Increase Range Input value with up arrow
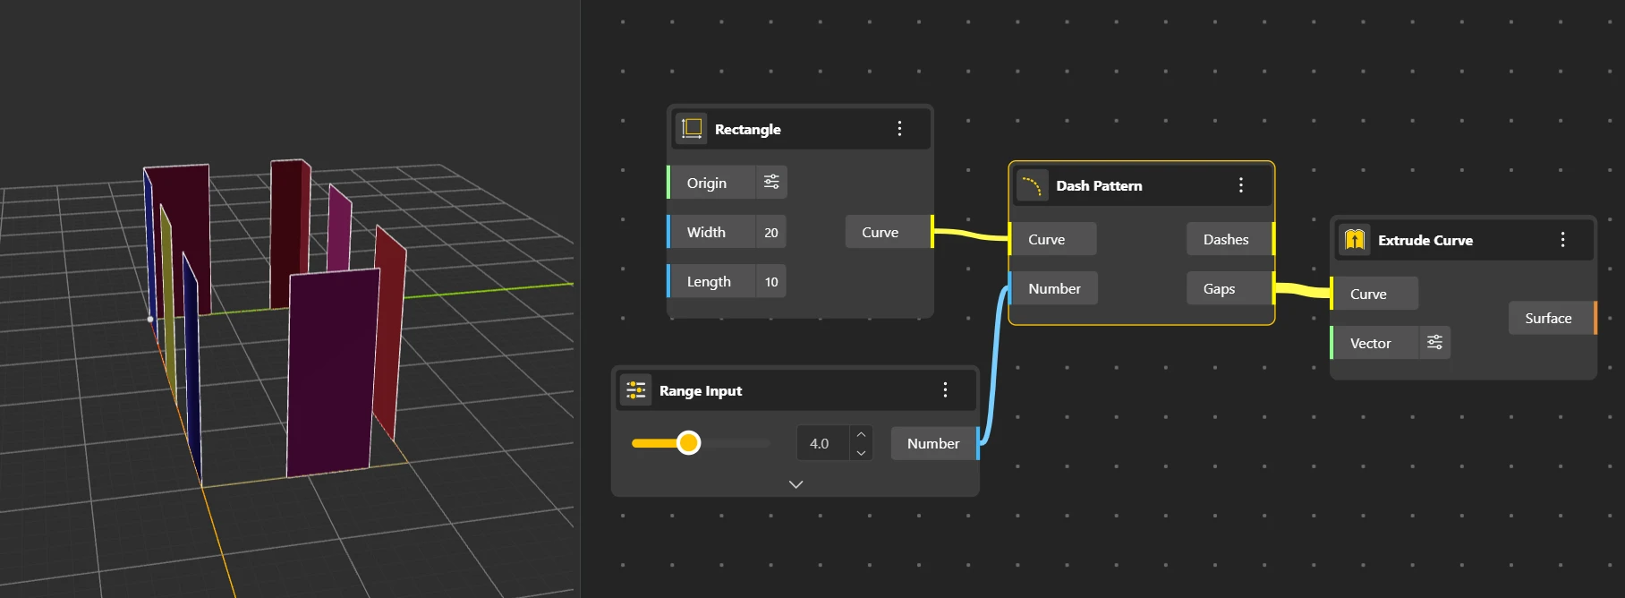1625x598 pixels. [x=861, y=434]
